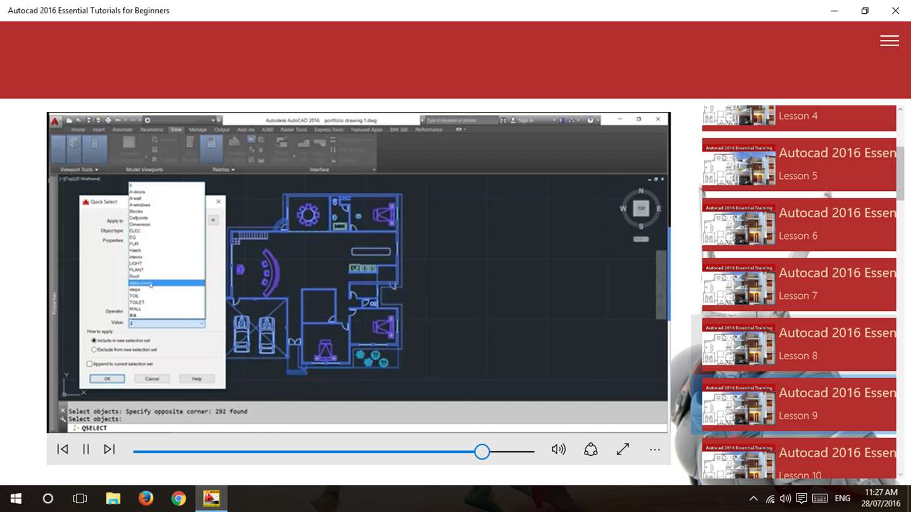Click the Interface panel launcher arrow

pyautogui.click(x=374, y=169)
